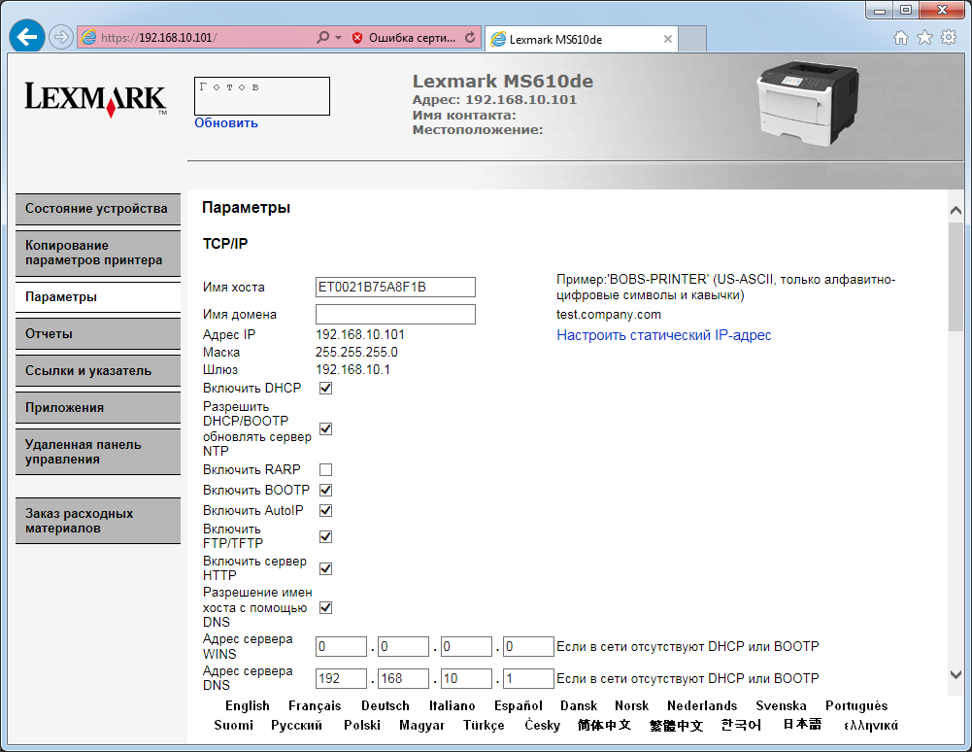Go back with the browser Back arrow

point(26,37)
